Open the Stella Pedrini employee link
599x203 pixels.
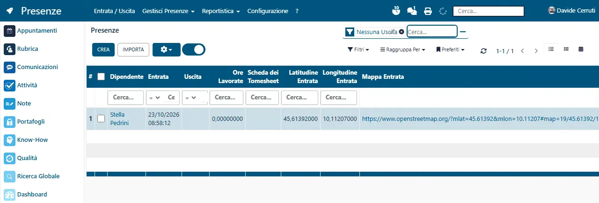tap(119, 119)
